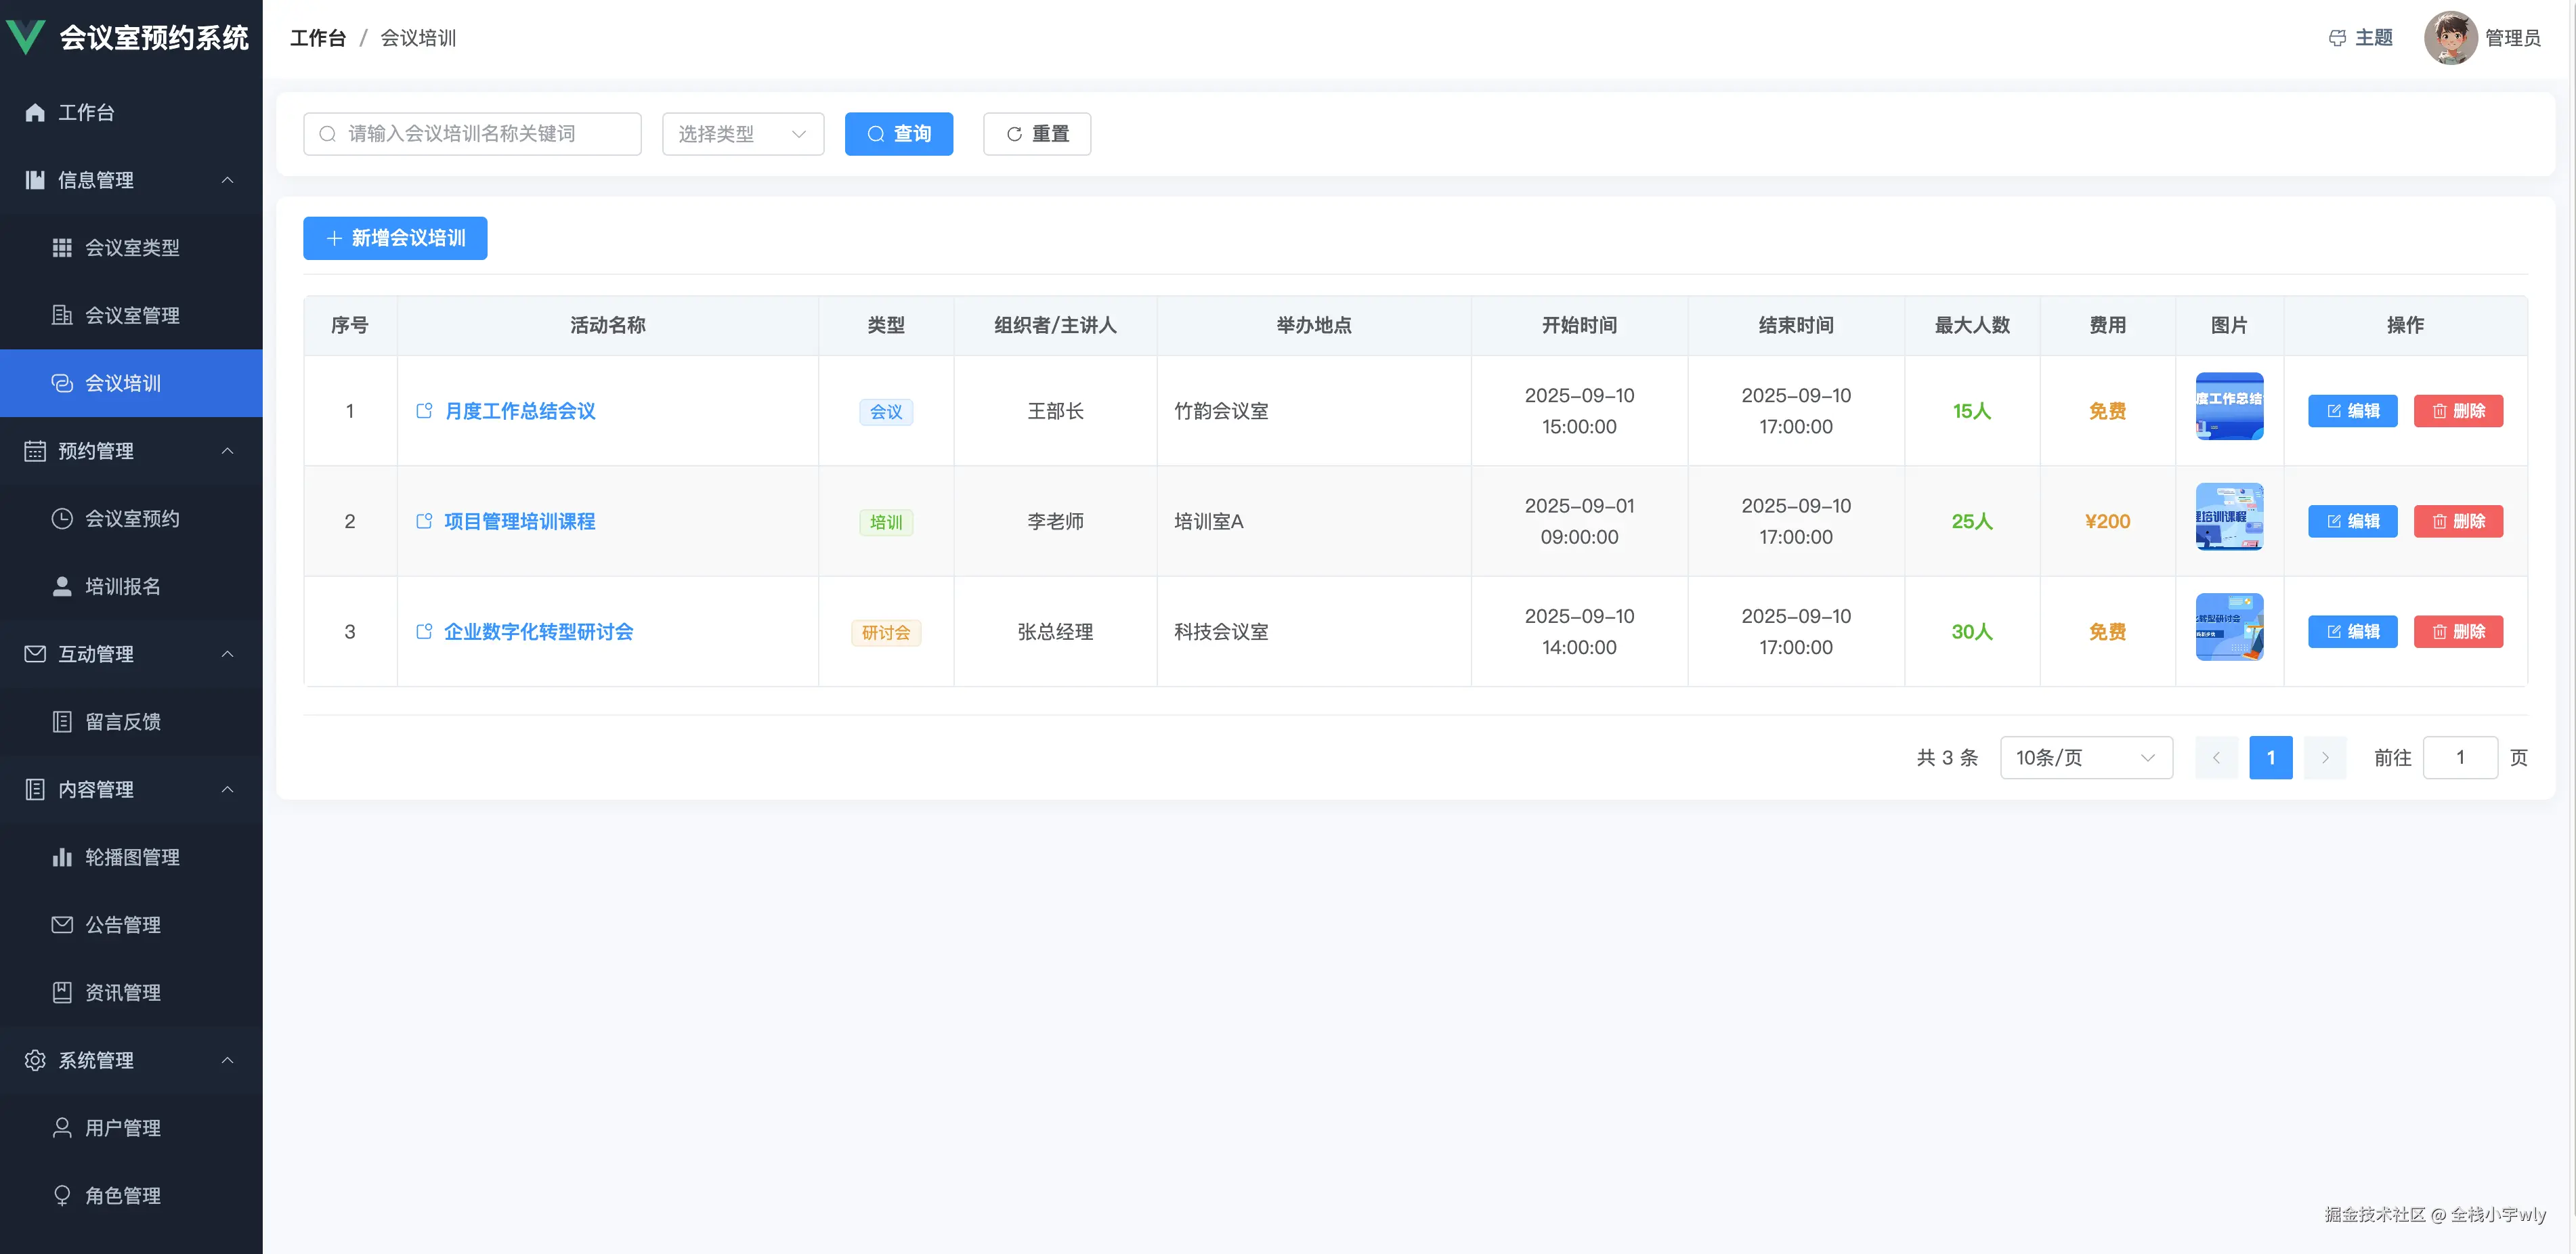The image size is (2576, 1254).
Task: Click the 查询 search button
Action: tap(898, 133)
